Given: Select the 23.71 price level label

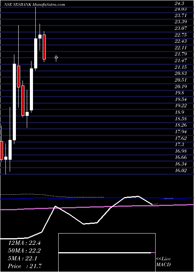Looking at the screenshot, I should (181, 16).
